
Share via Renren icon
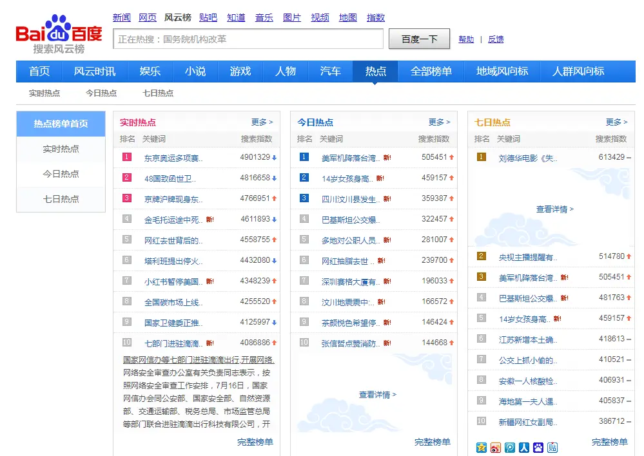(523, 447)
